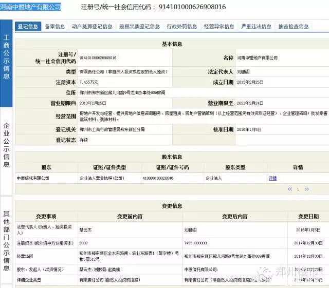Click the 股东 cell 中原信托有限公司
This screenshot has width=329, height=288.
pos(33,178)
